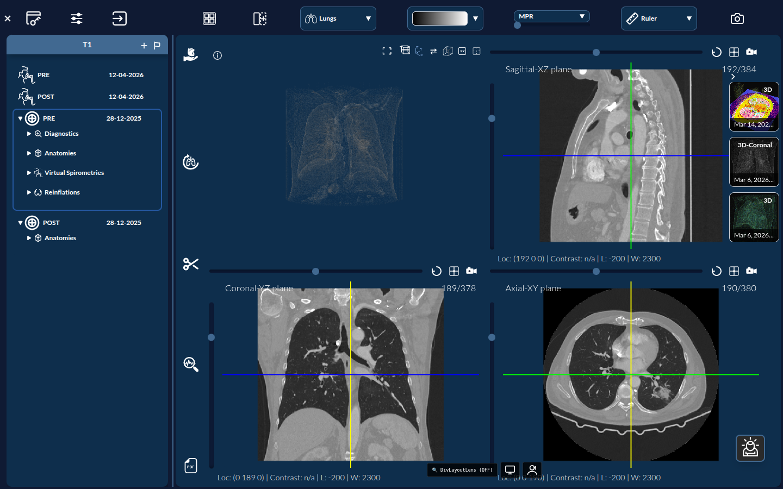Click the Axial view grid icon
The image size is (783, 489).
[734, 271]
